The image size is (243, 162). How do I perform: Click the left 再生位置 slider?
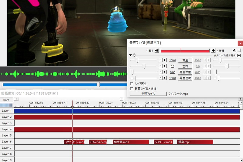[x=143, y=72]
